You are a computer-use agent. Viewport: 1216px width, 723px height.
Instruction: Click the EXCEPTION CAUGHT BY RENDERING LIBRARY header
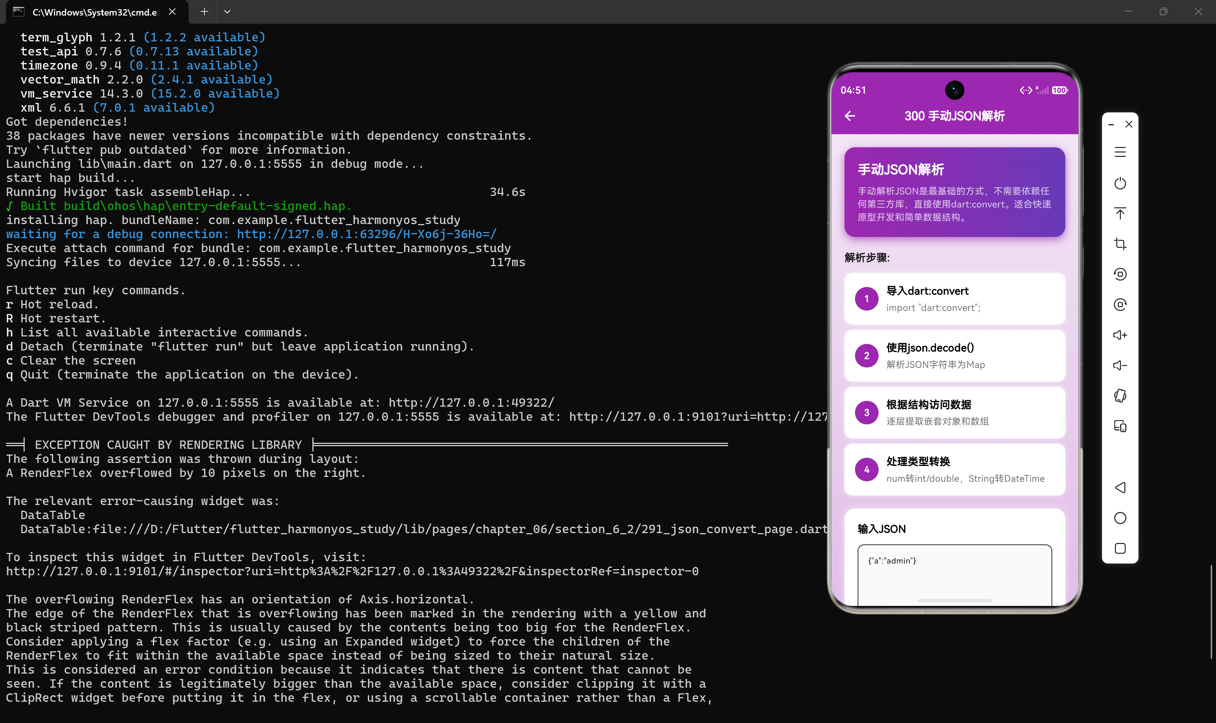168,445
